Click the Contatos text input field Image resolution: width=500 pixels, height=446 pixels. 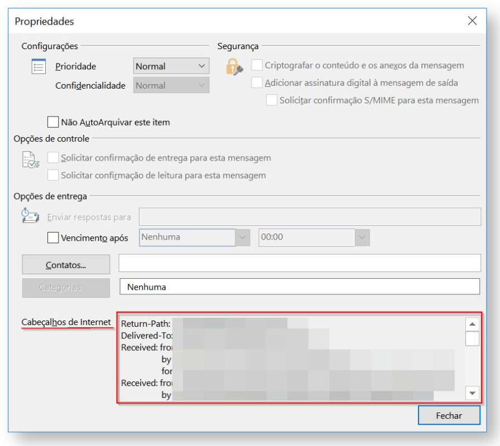click(x=300, y=263)
